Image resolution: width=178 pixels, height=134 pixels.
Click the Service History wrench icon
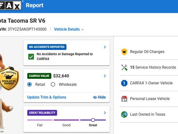tap(124, 67)
